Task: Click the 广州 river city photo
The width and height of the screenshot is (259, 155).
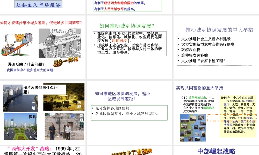Action: tap(20, 98)
